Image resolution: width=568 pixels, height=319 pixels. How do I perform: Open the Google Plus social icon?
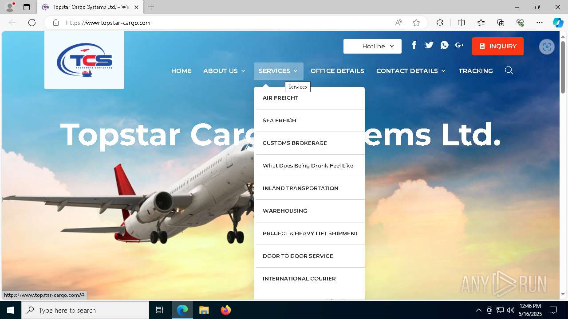point(459,45)
